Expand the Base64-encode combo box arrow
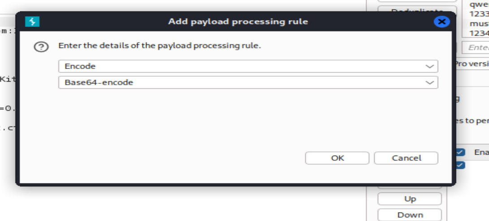The height and width of the screenshot is (221, 489). pyautogui.click(x=430, y=82)
